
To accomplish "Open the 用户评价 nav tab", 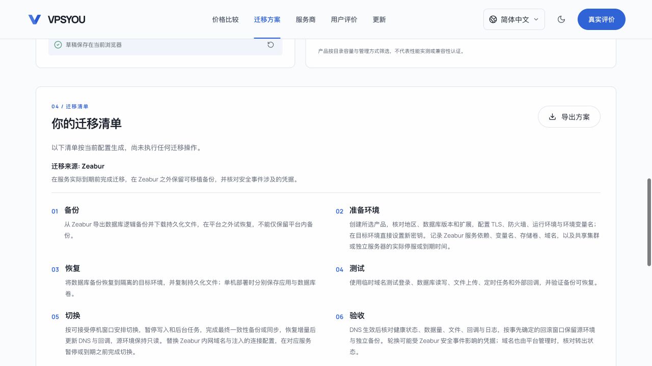I will click(344, 19).
